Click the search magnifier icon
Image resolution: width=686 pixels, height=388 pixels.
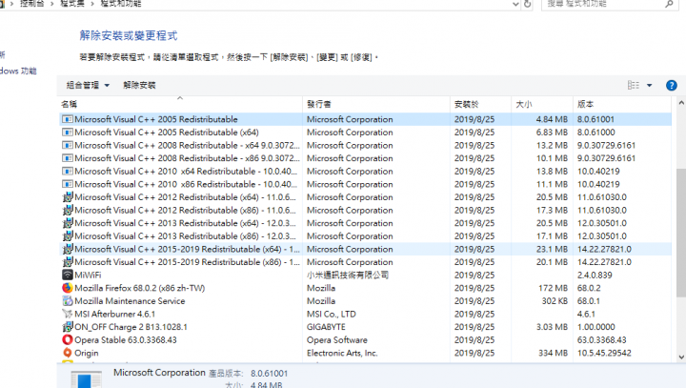coord(669,4)
